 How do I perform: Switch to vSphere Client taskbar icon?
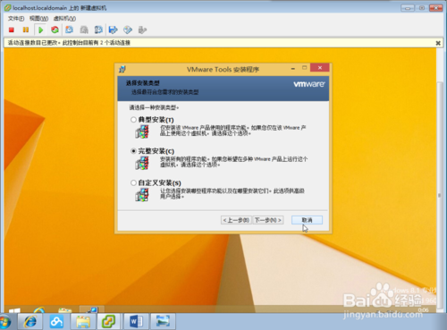coord(108,322)
